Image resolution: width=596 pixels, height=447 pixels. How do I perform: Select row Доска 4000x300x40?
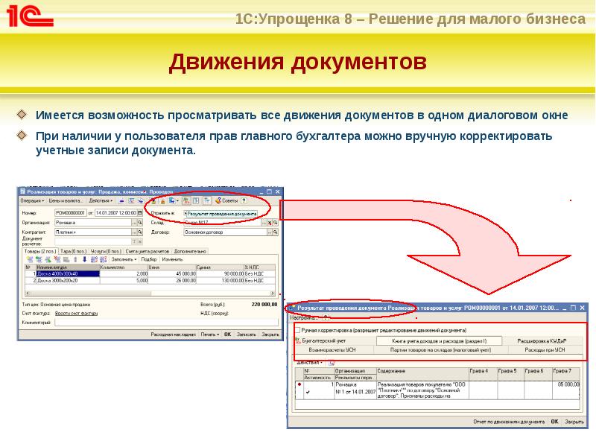(x=150, y=273)
